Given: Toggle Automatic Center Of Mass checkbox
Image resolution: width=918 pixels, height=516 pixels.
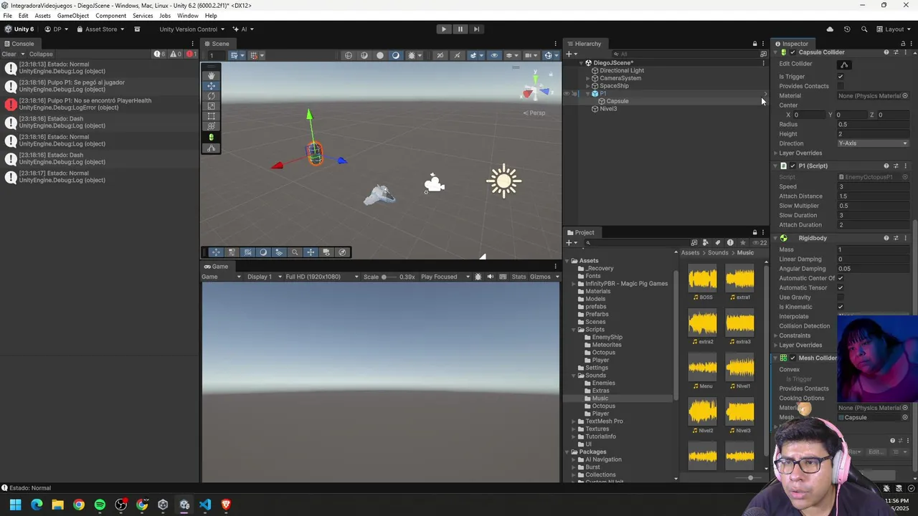Looking at the screenshot, I should point(841,278).
